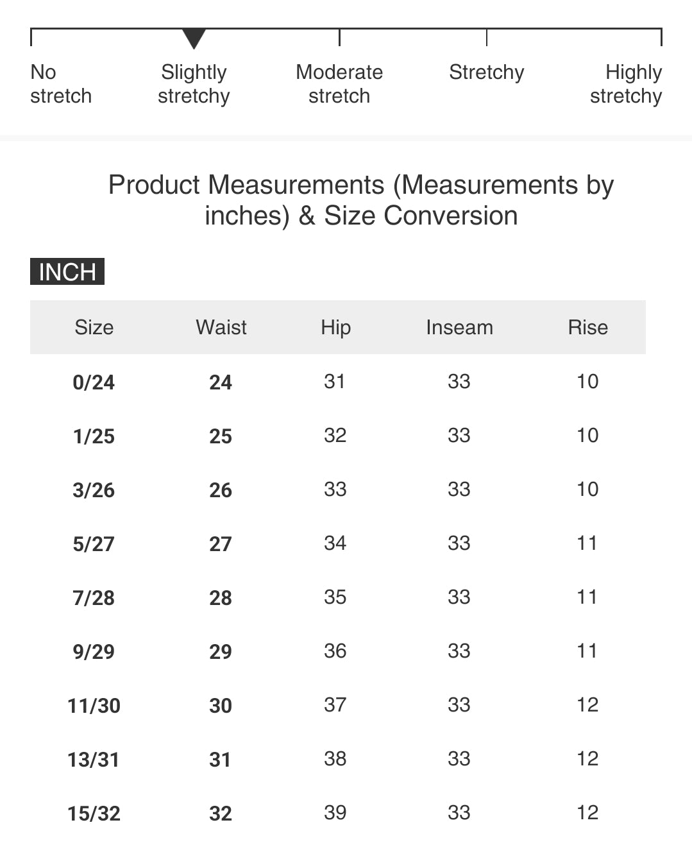Select the 0/24 size row
The image size is (692, 852).
pyautogui.click(x=94, y=382)
